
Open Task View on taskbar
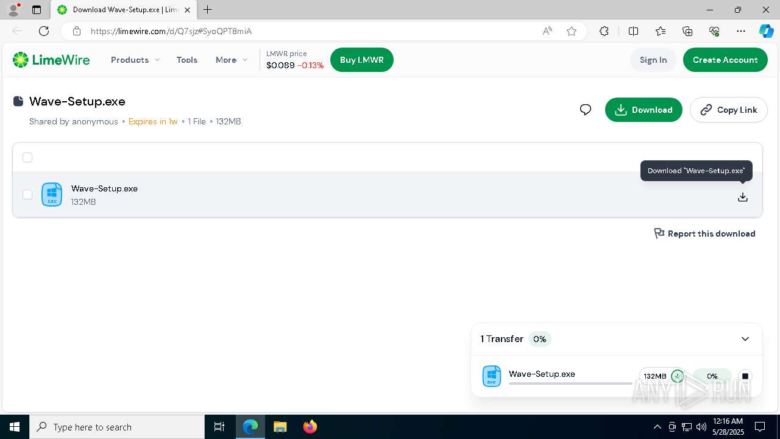coord(219,427)
